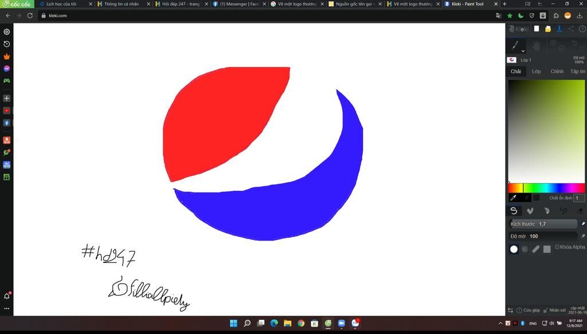The image size is (587, 334).
Task: Select the eraser brush icon
Action: point(580,211)
